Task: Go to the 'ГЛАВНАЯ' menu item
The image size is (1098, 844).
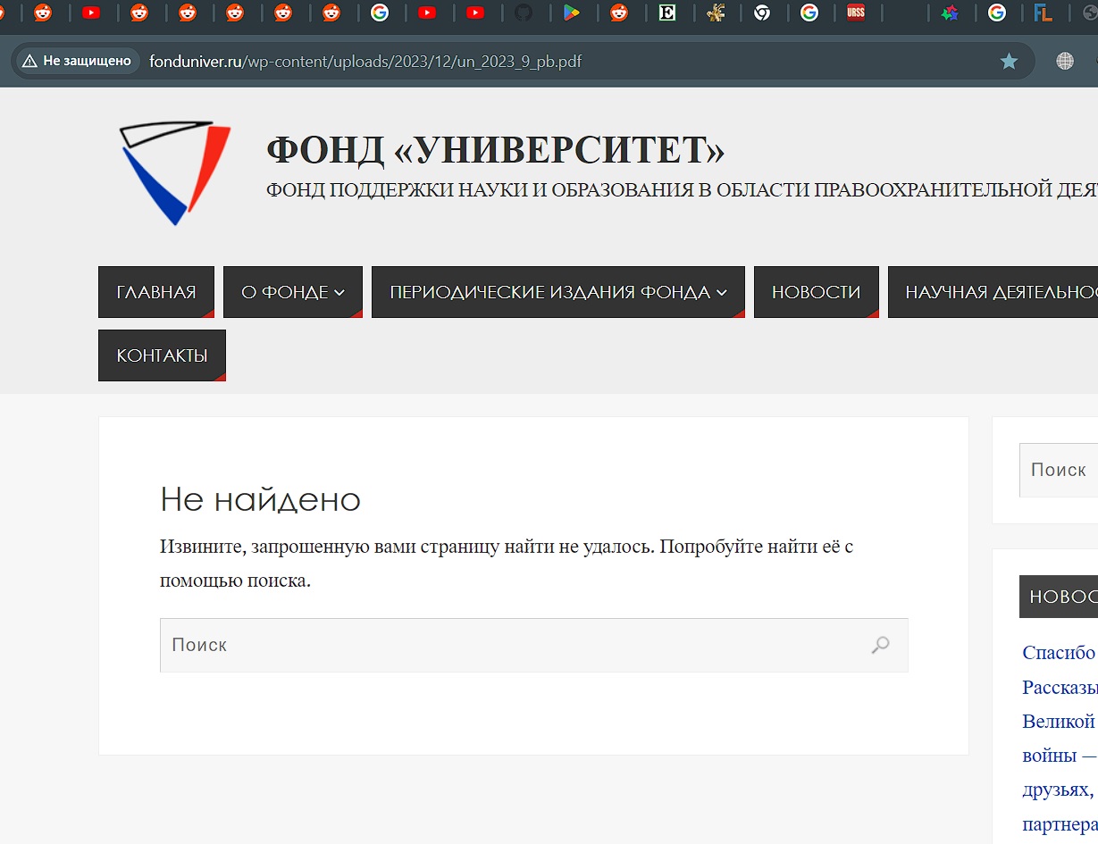Action: (156, 292)
